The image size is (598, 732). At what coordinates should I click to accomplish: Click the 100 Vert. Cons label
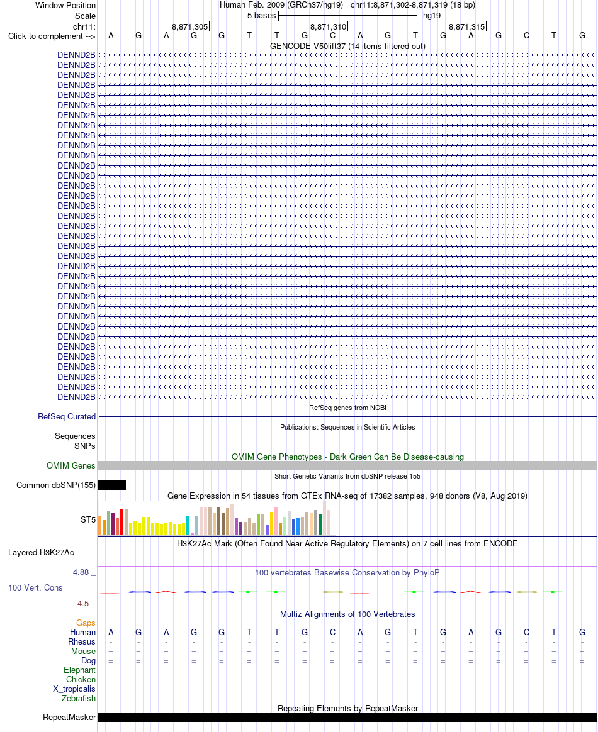click(x=35, y=588)
